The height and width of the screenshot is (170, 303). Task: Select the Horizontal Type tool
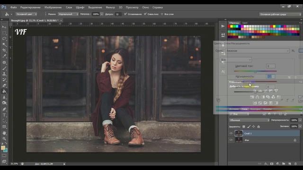(4, 115)
